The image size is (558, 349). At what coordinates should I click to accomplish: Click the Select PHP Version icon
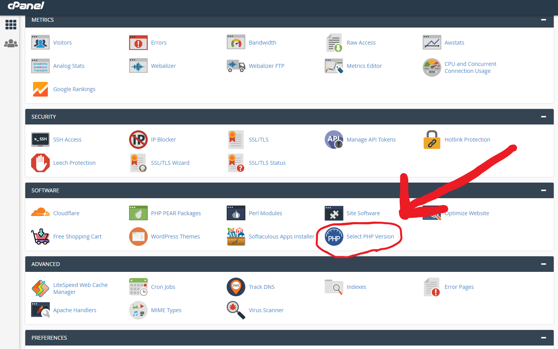pos(334,237)
